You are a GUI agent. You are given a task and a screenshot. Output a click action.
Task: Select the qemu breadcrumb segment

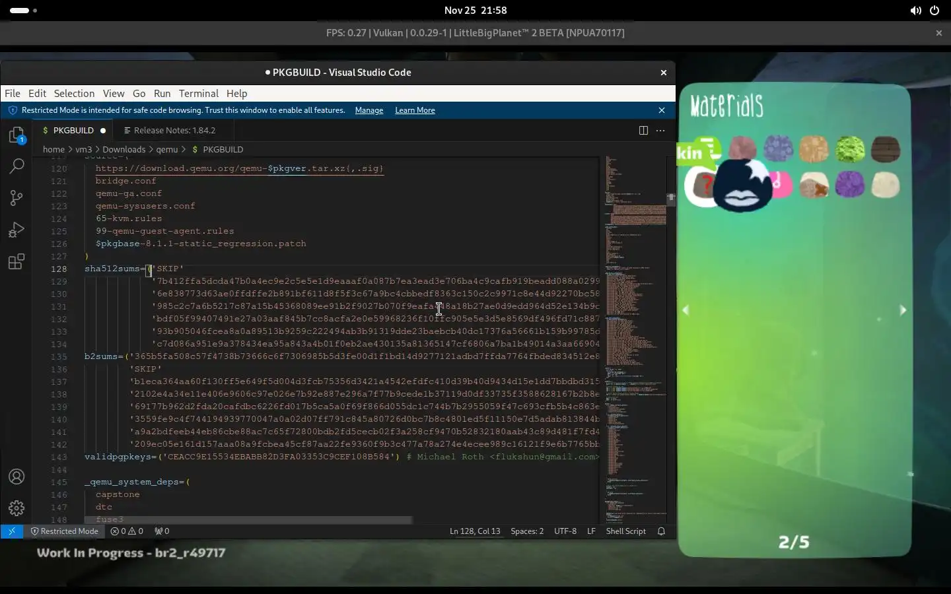tap(167, 150)
